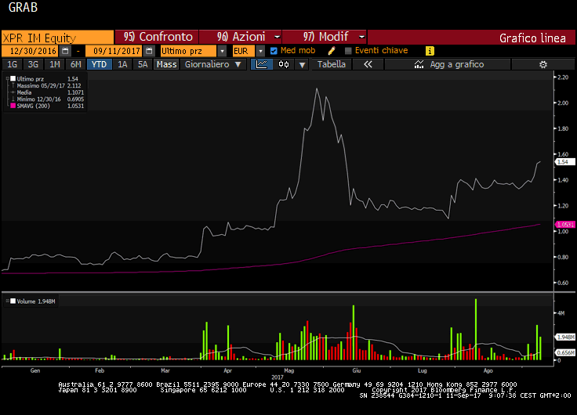Collapse panel with double left chevrons

[367, 65]
